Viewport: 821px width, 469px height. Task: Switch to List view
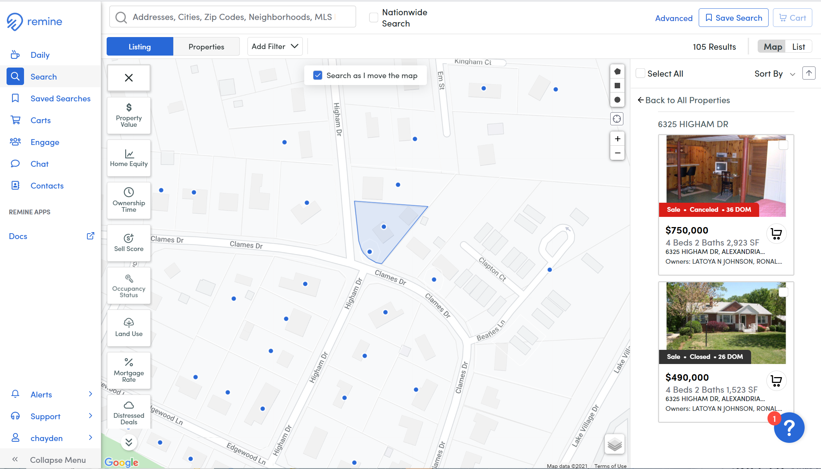(x=798, y=47)
